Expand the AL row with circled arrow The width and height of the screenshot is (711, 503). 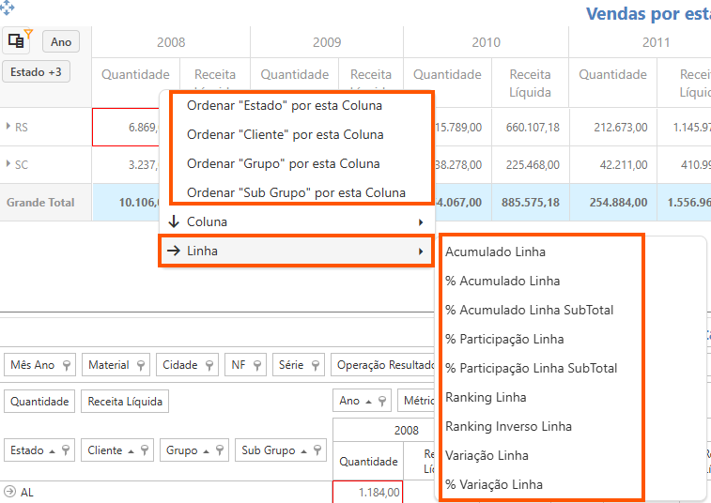(x=9, y=492)
